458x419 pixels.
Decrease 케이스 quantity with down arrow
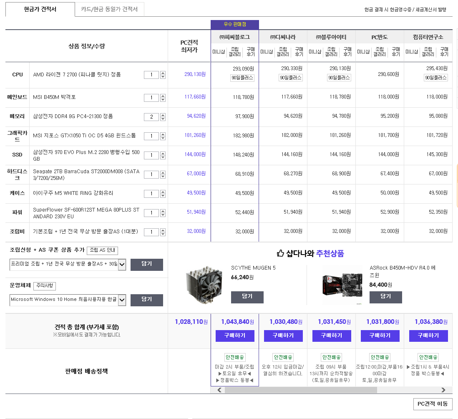[x=163, y=196]
